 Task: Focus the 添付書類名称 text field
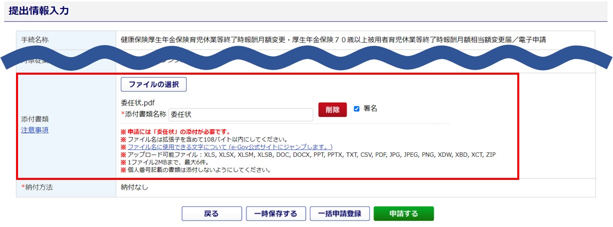click(240, 115)
